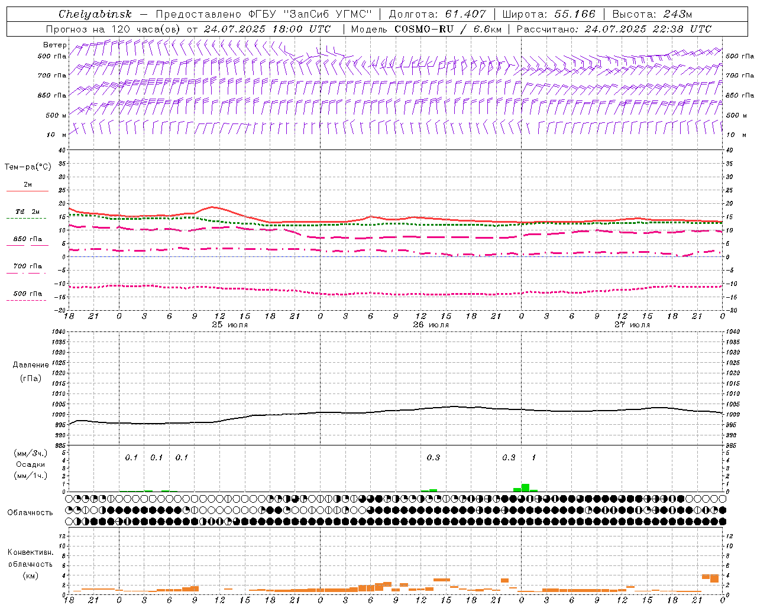
Task: Click the '(мм/1ч.)' precipitation unit label
Action: coord(31,476)
